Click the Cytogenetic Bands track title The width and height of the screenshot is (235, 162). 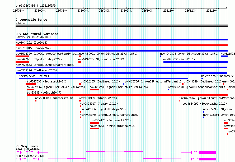(x=31, y=20)
